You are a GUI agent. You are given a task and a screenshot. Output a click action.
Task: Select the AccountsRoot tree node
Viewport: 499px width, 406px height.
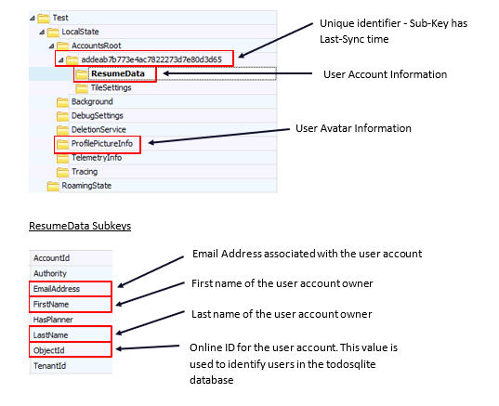click(96, 46)
